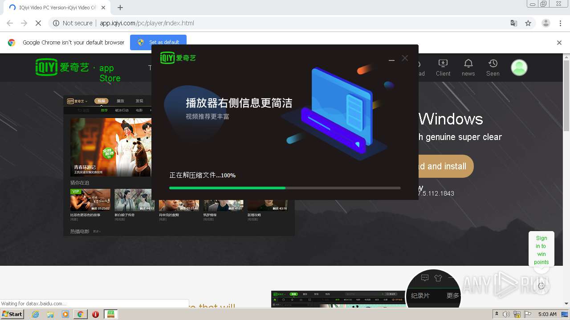Minimize the Chrome window
This screenshot has height=320, width=570.
(x=533, y=4)
